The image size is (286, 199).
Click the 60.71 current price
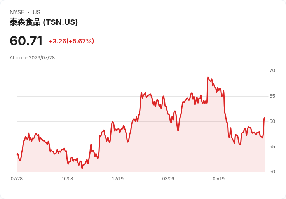click(x=26, y=41)
